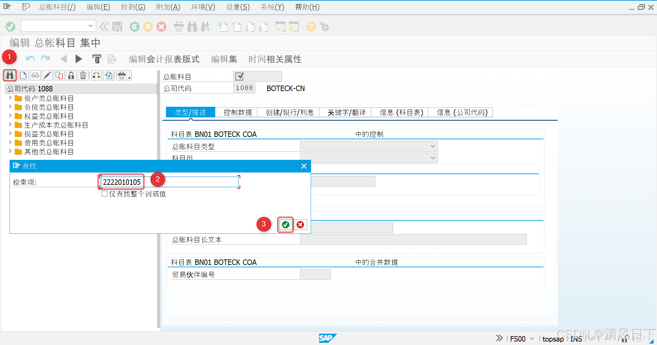
Task: Open the 环境(V) menu
Action: coord(203,7)
